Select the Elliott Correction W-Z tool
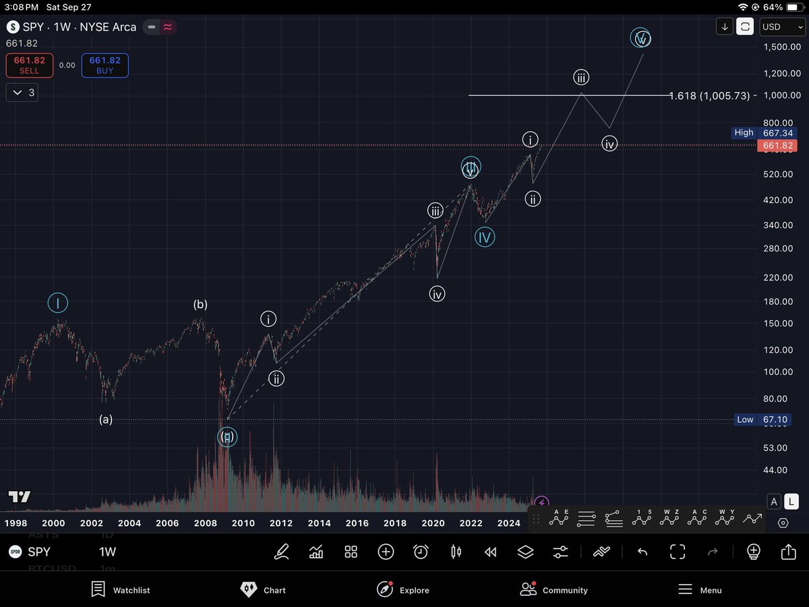Viewport: 809px width, 607px height. click(669, 518)
